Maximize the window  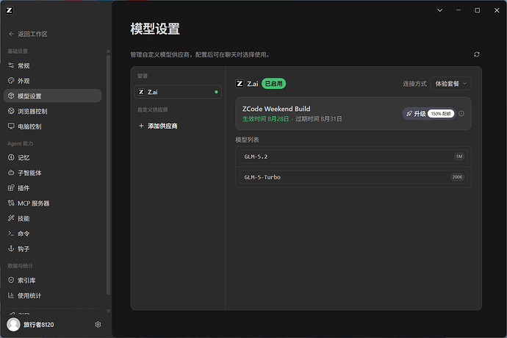coord(478,10)
